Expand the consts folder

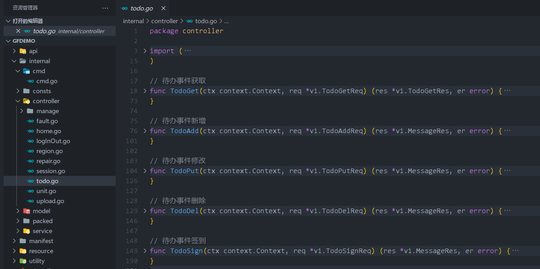pos(18,91)
